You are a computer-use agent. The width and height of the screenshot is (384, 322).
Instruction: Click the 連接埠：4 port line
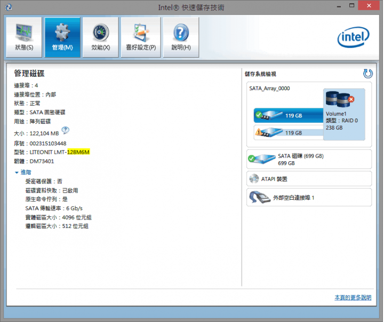[x=26, y=85]
